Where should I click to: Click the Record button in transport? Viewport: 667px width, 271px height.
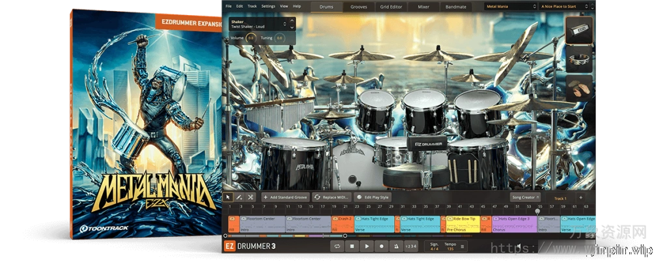382,246
